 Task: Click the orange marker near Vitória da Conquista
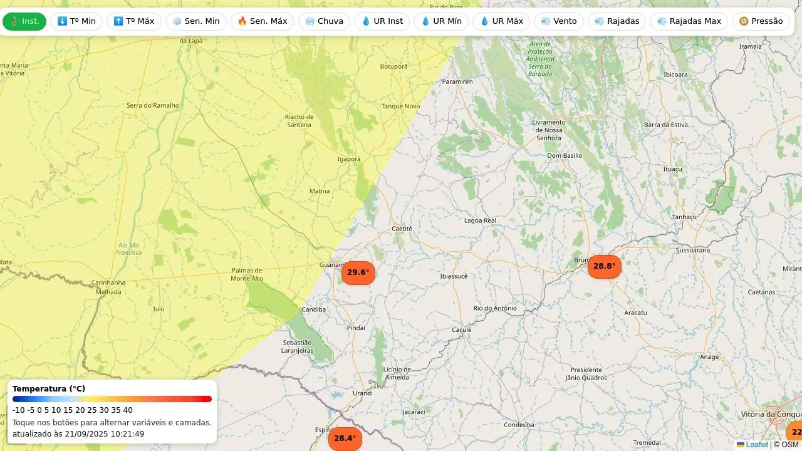794,432
